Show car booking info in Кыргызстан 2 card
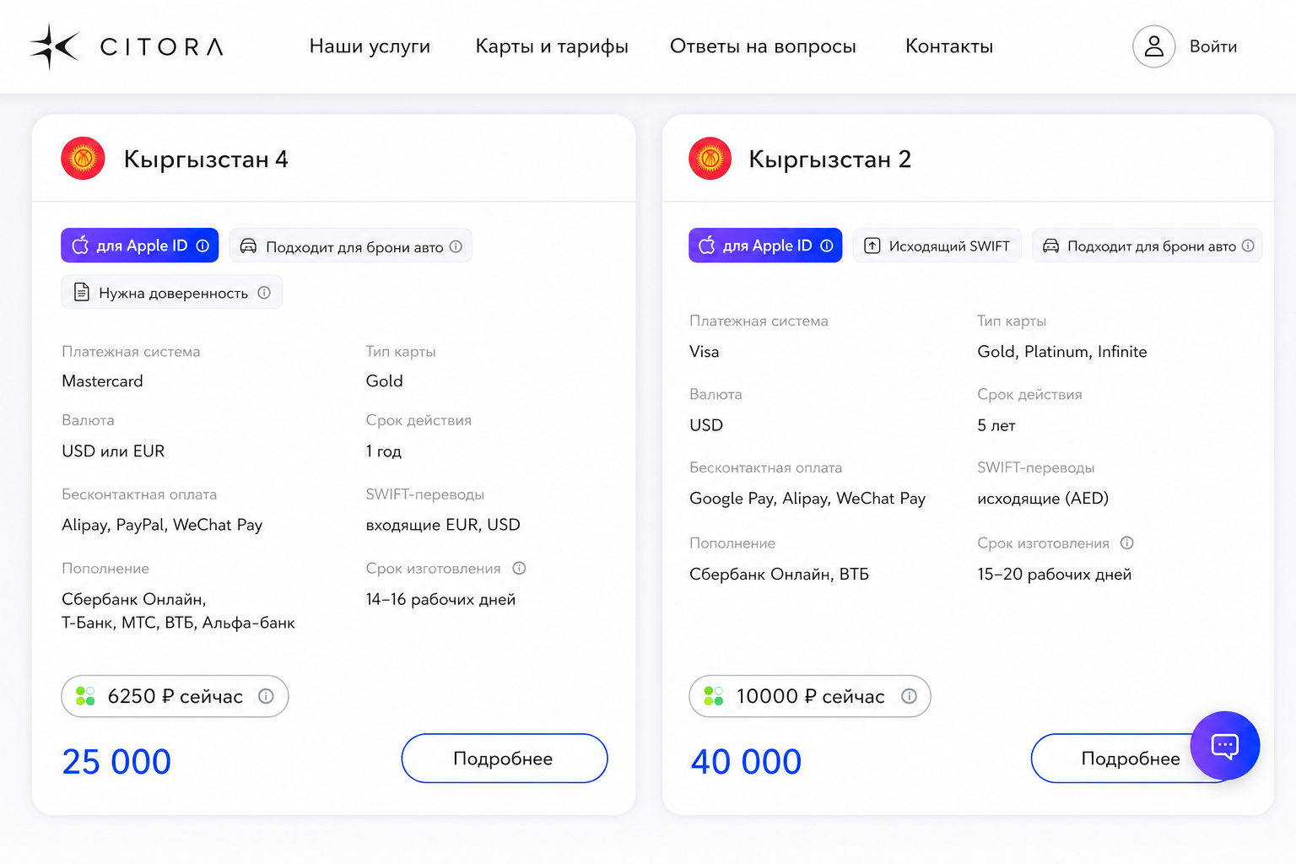This screenshot has width=1296, height=864. click(x=1248, y=246)
